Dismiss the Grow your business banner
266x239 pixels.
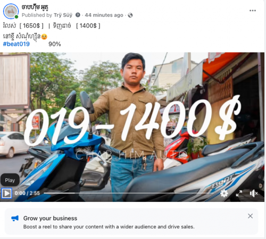[250, 216]
